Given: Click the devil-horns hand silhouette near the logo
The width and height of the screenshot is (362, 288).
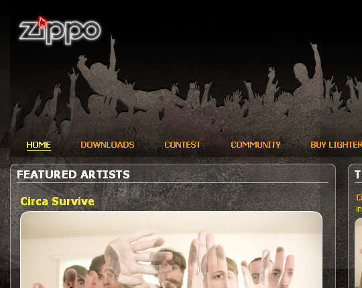Looking at the screenshot, I should coord(74,76).
